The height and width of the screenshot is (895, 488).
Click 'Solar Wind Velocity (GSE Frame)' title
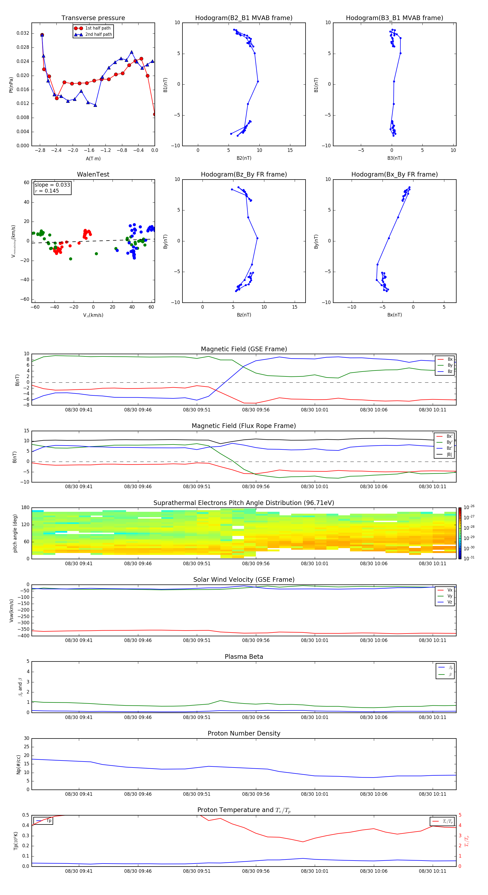pos(244,580)
